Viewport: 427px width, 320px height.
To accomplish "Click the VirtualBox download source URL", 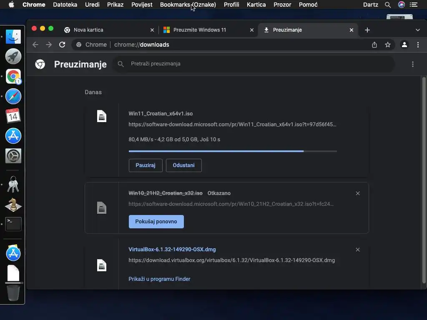I will pos(232,260).
